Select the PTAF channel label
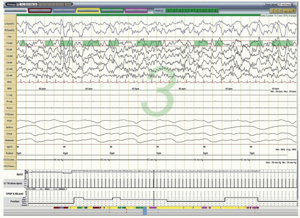The width and height of the screenshot is (300, 218). (x=10, y=121)
